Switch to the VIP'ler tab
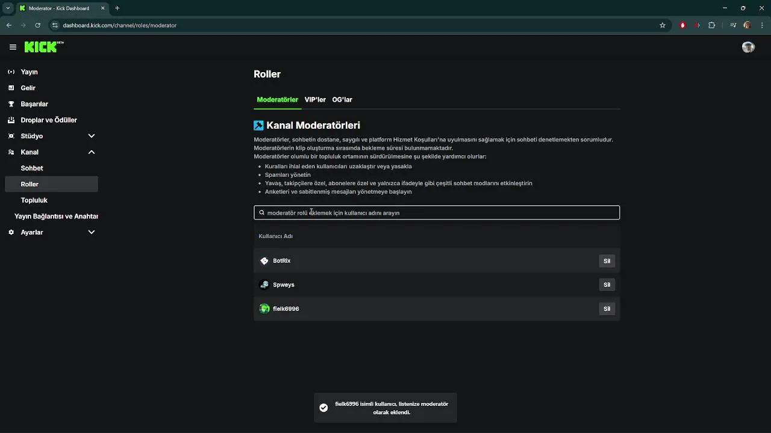 click(315, 100)
